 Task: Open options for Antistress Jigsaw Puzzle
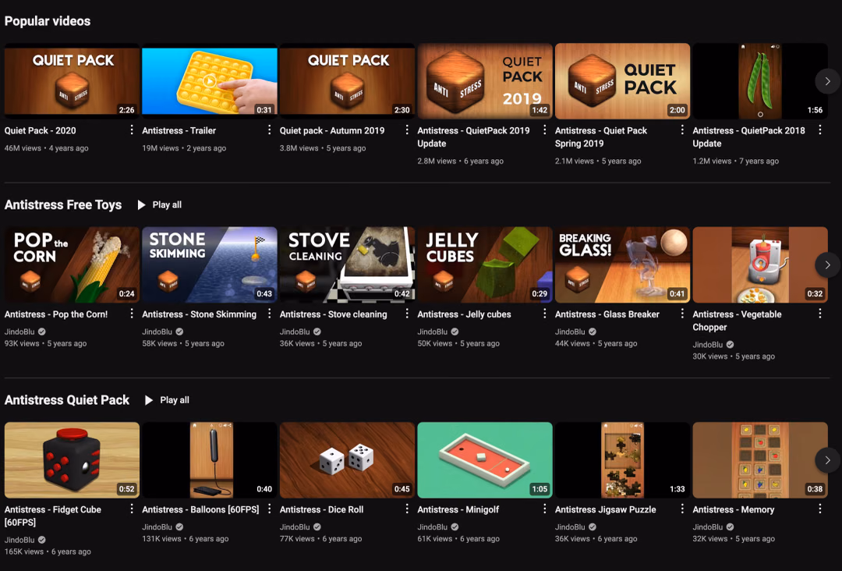click(682, 509)
